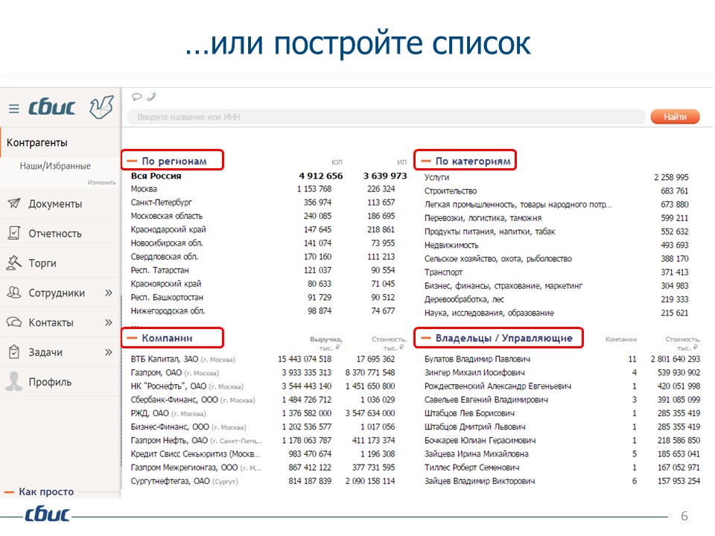Click the Отчетность report icon

coord(14,233)
